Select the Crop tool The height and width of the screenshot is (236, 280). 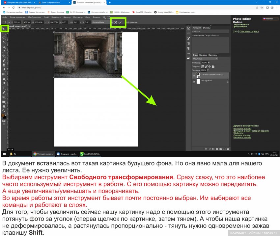tap(4, 47)
